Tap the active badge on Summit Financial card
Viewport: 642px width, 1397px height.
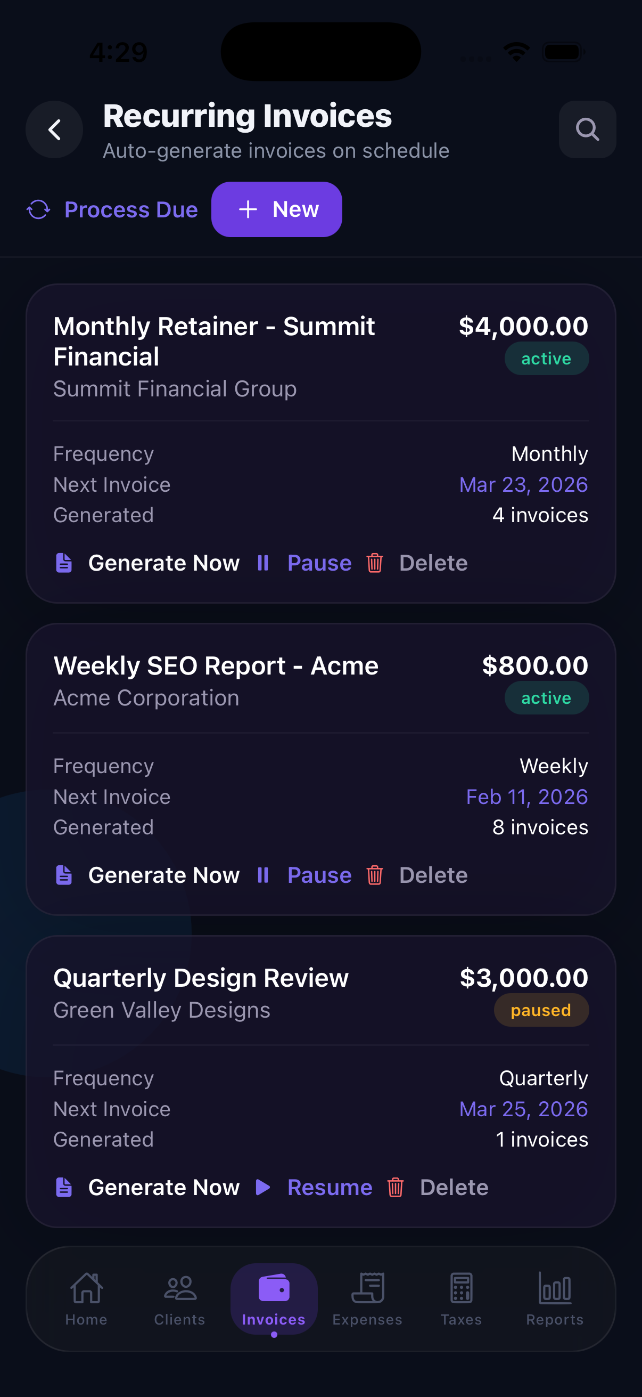click(546, 358)
